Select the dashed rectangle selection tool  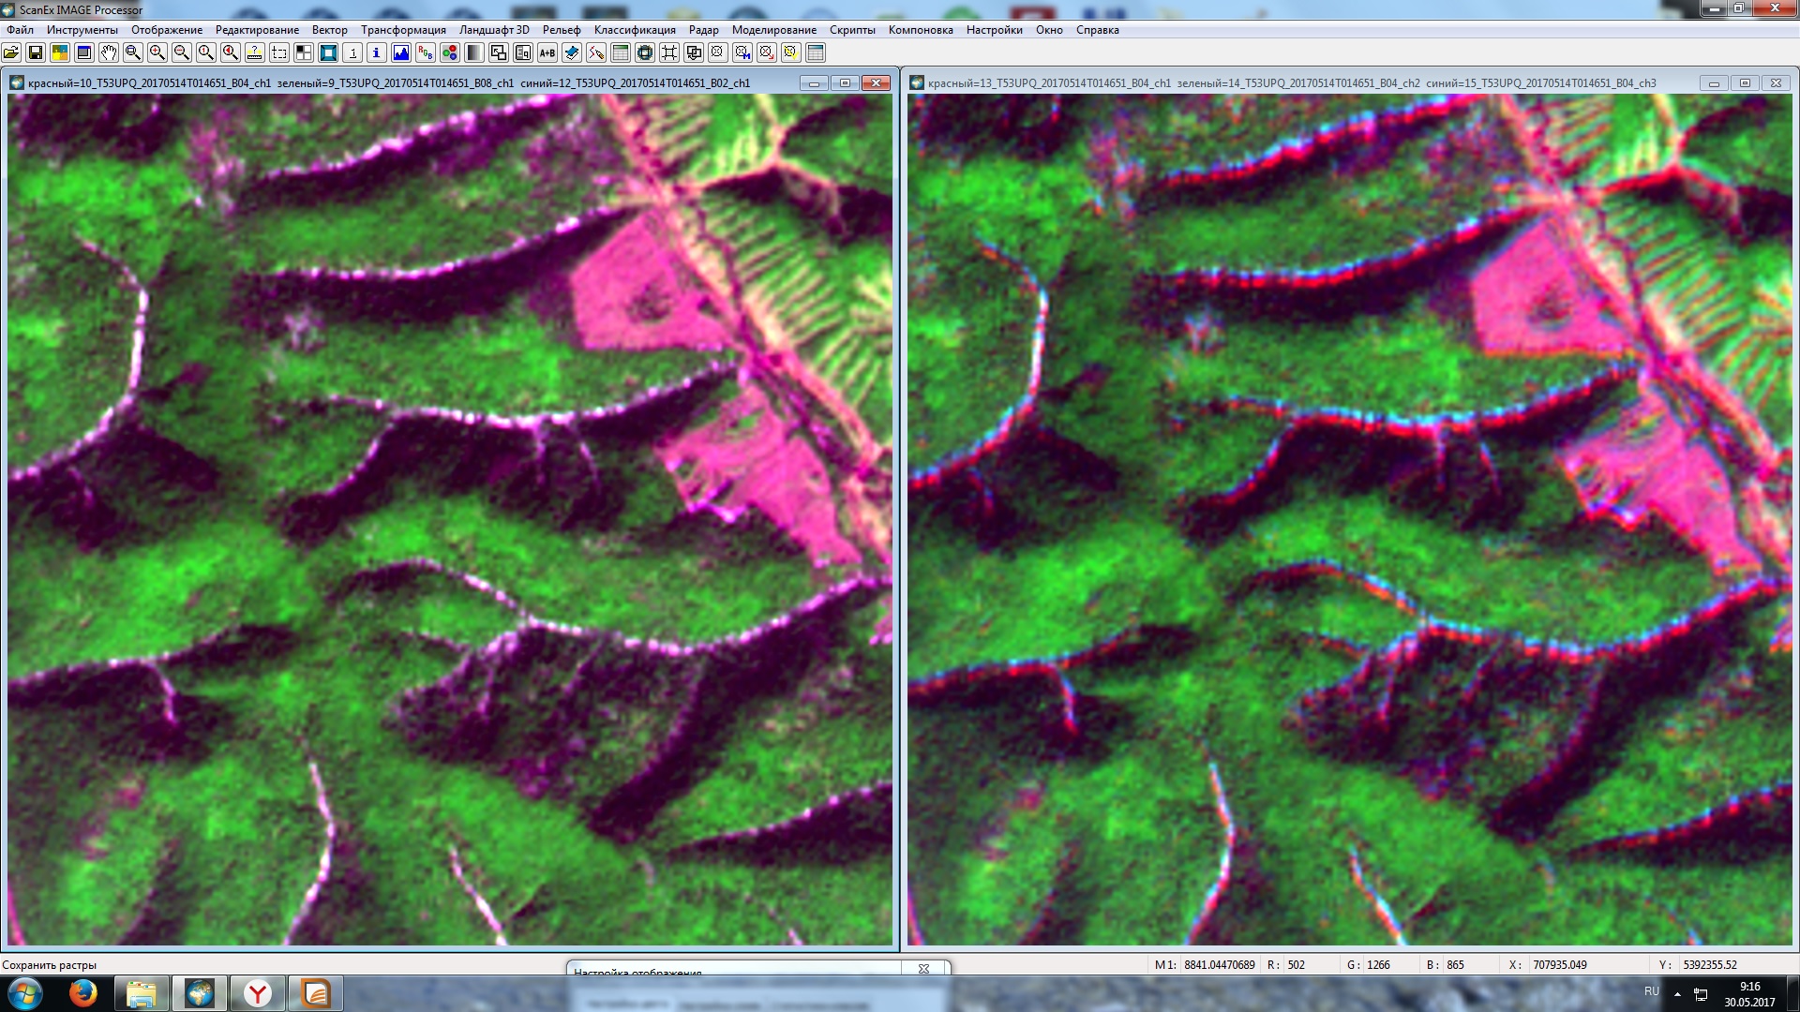tap(279, 52)
